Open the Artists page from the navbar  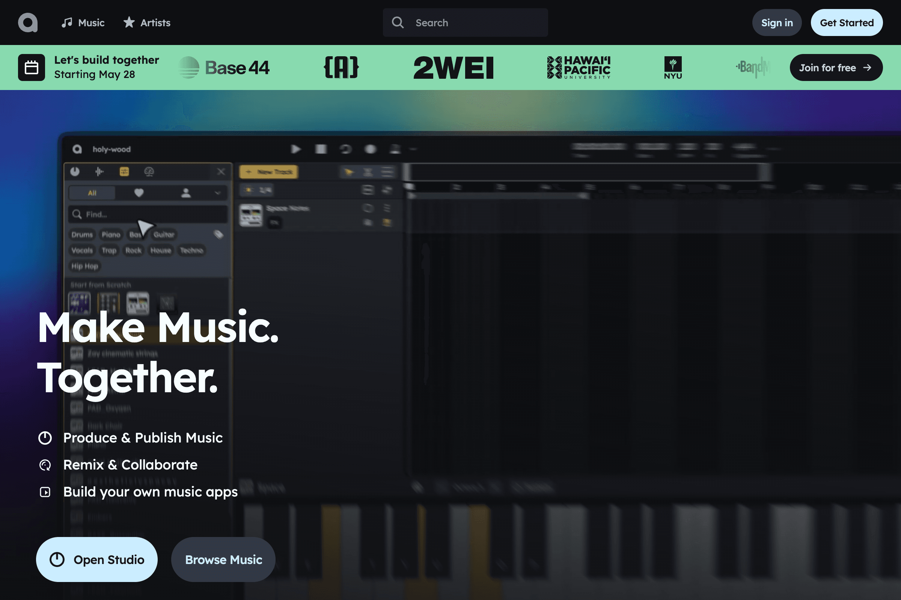pos(147,22)
